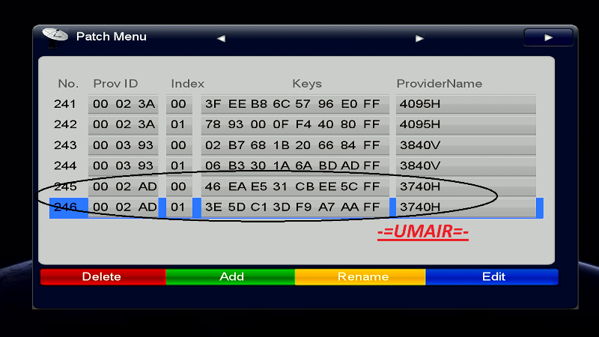The width and height of the screenshot is (599, 337).
Task: Click the ProviderName column header
Action: point(440,84)
